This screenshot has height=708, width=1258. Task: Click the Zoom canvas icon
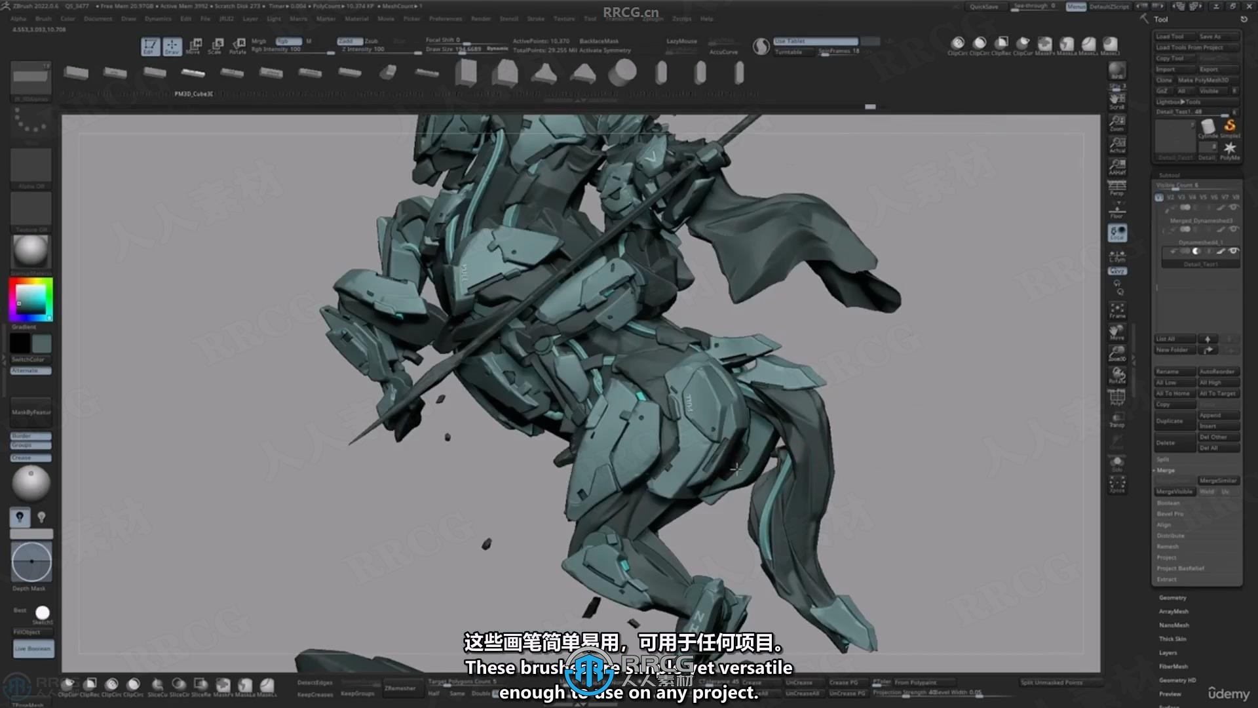[1117, 123]
